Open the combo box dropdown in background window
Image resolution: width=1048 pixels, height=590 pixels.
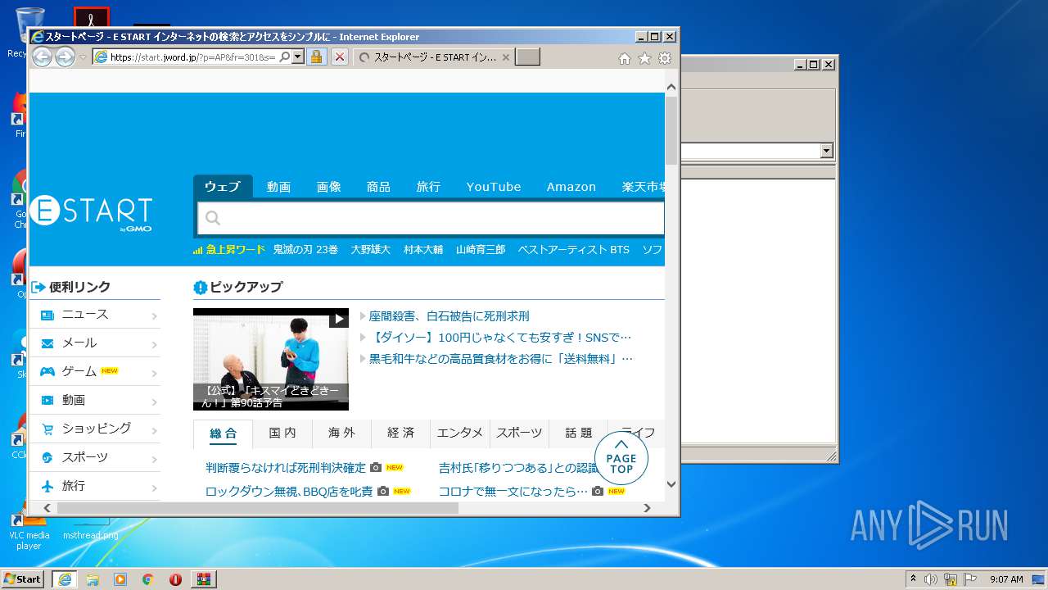(x=826, y=151)
